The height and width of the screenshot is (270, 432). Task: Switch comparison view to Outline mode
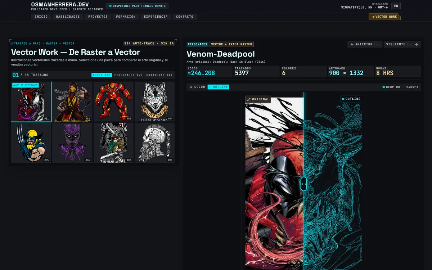tap(219, 87)
